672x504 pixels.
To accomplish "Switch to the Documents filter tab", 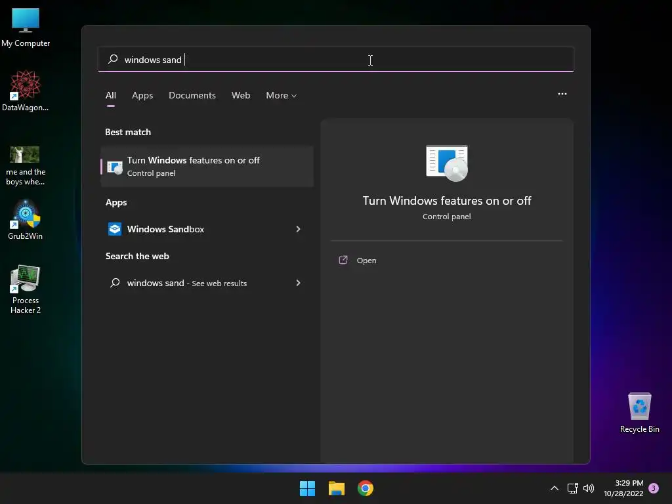I will pos(192,96).
